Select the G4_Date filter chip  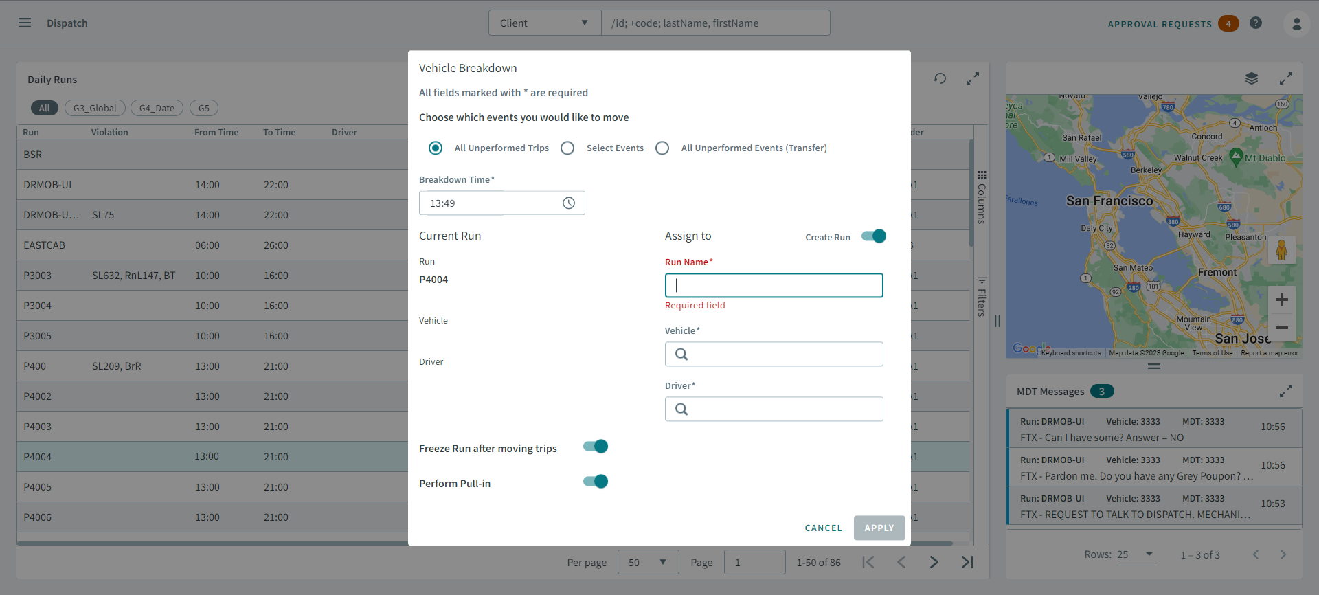[x=157, y=108]
